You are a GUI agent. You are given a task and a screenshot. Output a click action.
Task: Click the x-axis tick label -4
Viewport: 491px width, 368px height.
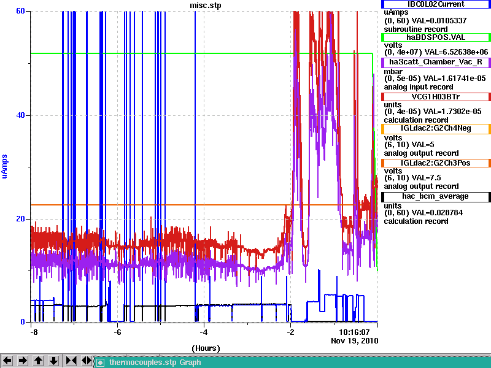coord(204,332)
